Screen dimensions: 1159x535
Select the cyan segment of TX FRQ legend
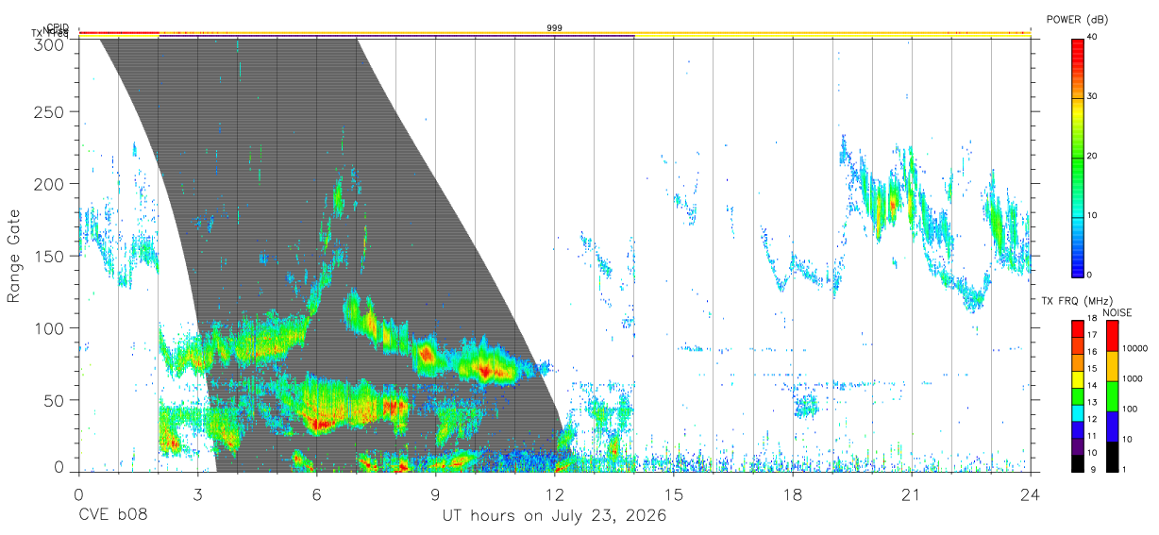1077,411
